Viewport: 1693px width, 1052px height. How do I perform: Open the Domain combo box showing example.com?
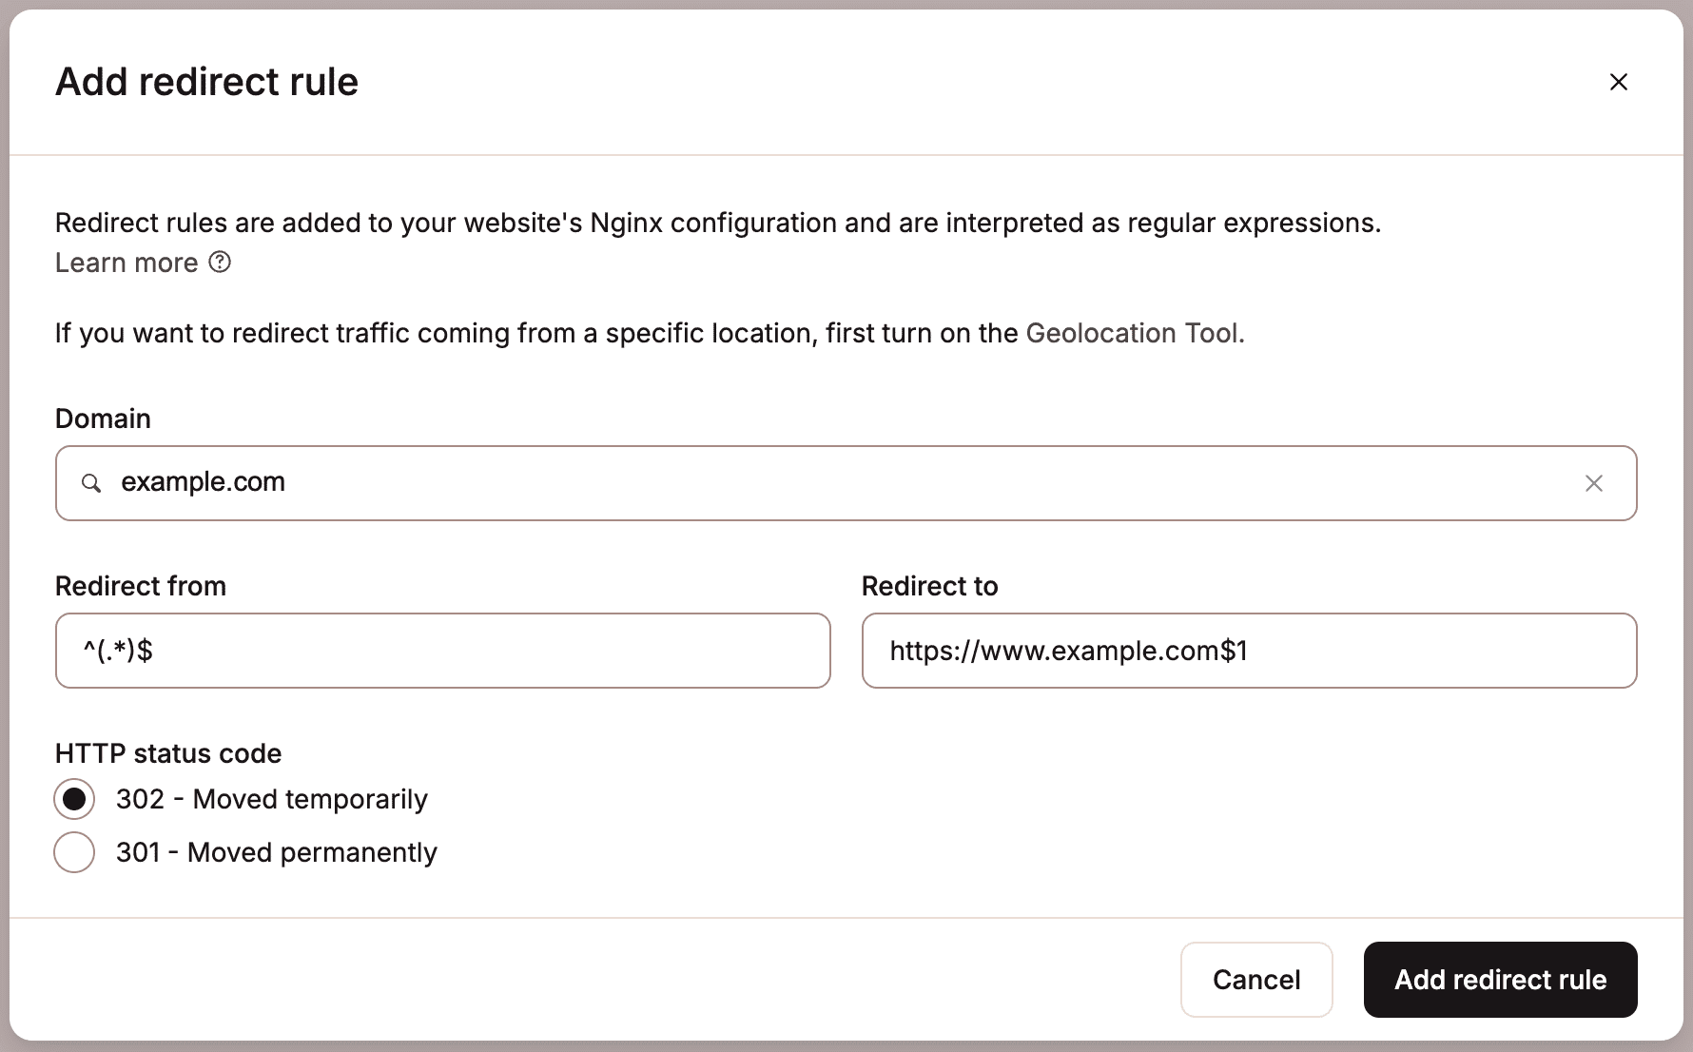click(837, 483)
